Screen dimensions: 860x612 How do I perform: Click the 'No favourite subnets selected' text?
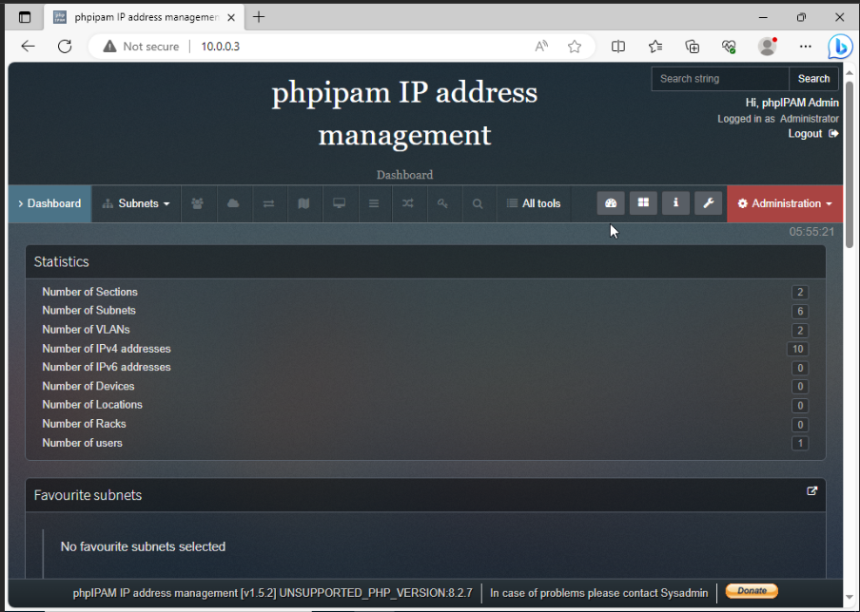(x=143, y=546)
